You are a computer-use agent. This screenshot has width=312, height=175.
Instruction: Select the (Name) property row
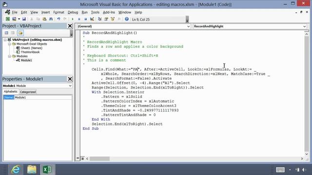[9, 97]
